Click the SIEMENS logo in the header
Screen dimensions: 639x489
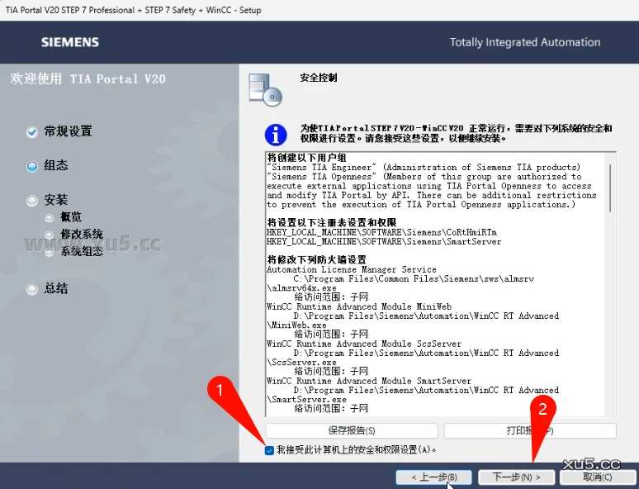coord(70,42)
